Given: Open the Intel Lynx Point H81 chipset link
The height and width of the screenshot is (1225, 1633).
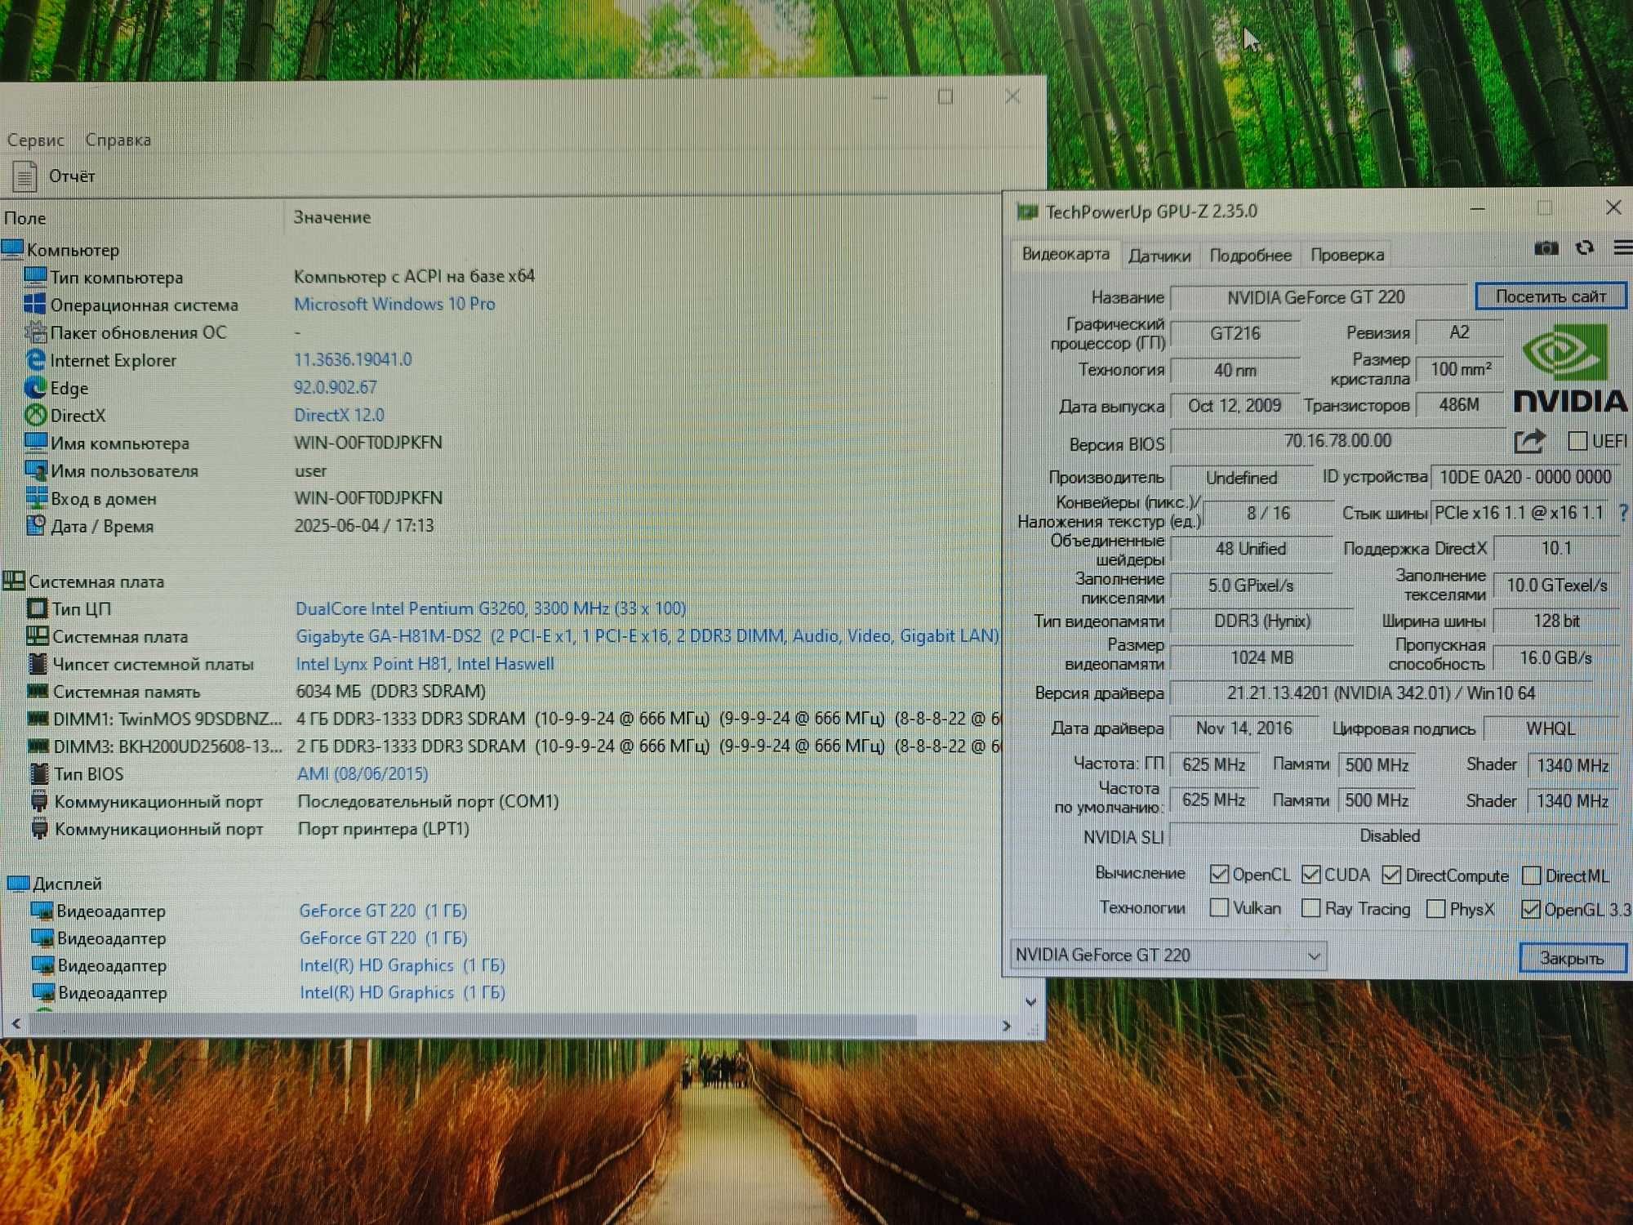Looking at the screenshot, I should click(425, 664).
